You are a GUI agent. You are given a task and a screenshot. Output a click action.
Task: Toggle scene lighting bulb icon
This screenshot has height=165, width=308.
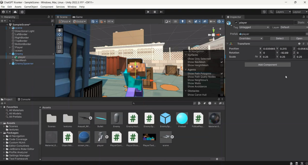tap(183, 22)
